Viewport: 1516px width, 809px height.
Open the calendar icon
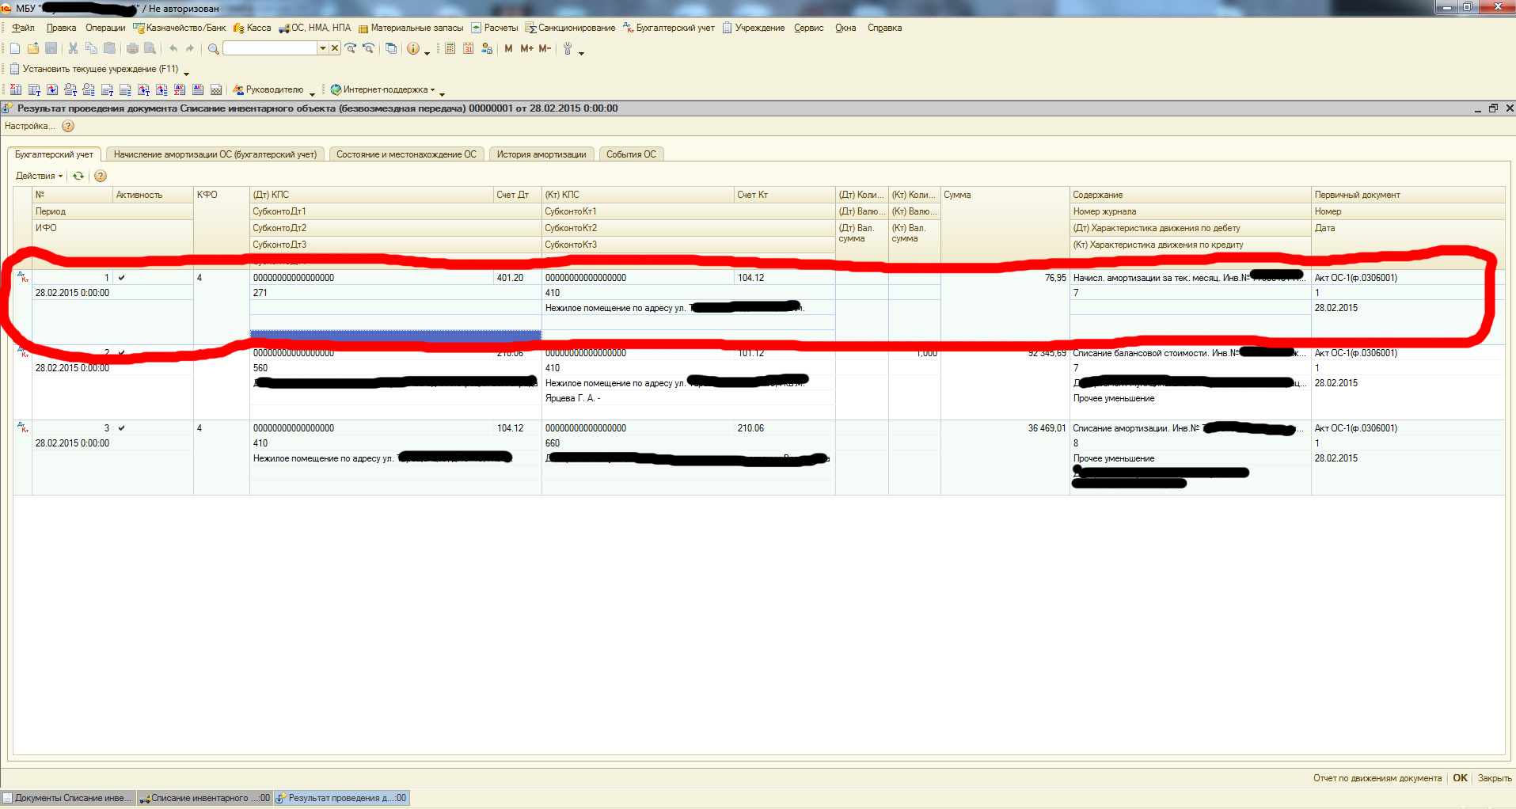(x=468, y=48)
